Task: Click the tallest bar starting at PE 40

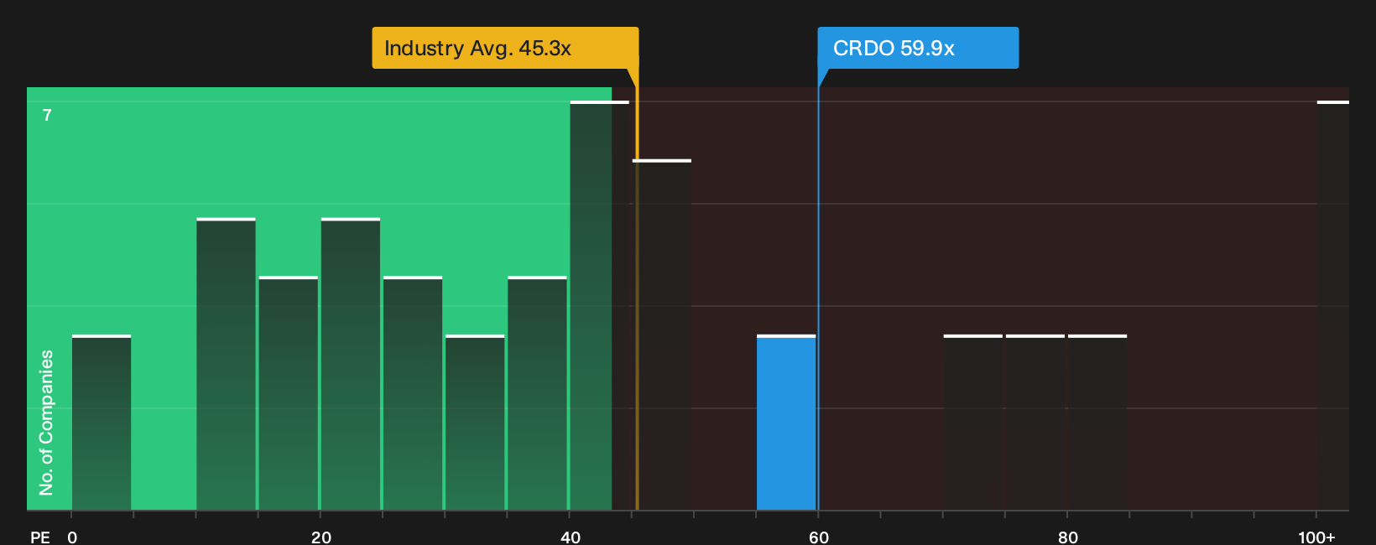Action: pyautogui.click(x=599, y=306)
